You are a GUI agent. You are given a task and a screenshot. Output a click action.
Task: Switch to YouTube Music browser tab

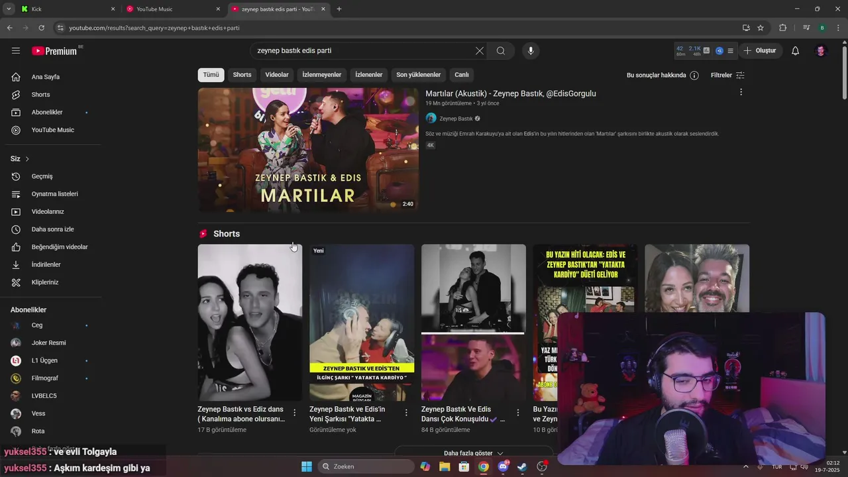click(174, 9)
